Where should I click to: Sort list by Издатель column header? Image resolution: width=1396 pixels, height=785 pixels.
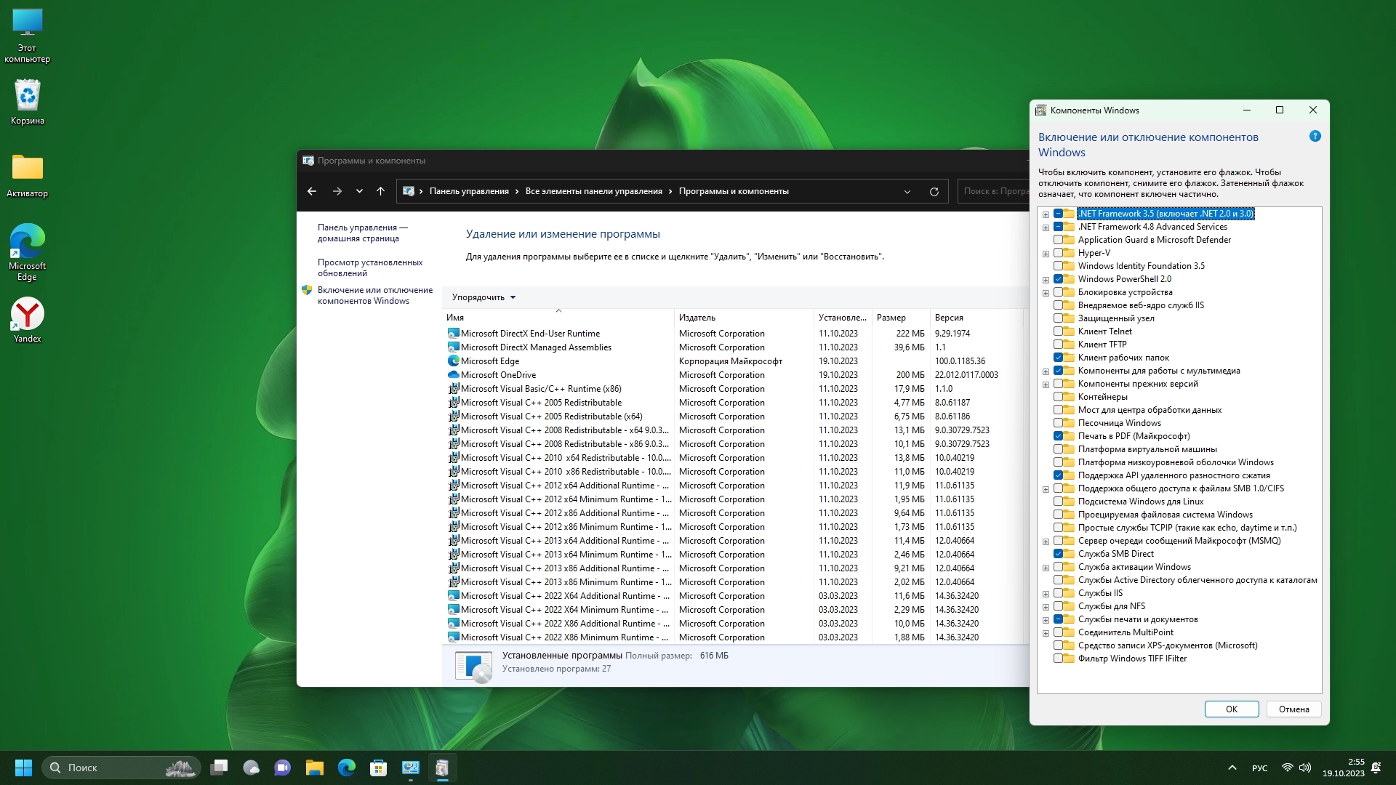[x=697, y=318]
